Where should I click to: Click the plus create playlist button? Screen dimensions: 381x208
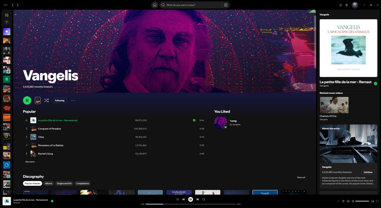[7, 22]
